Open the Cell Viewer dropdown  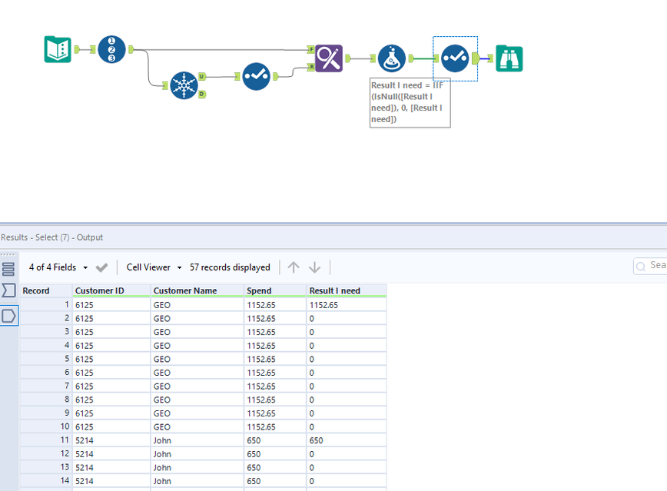[154, 267]
